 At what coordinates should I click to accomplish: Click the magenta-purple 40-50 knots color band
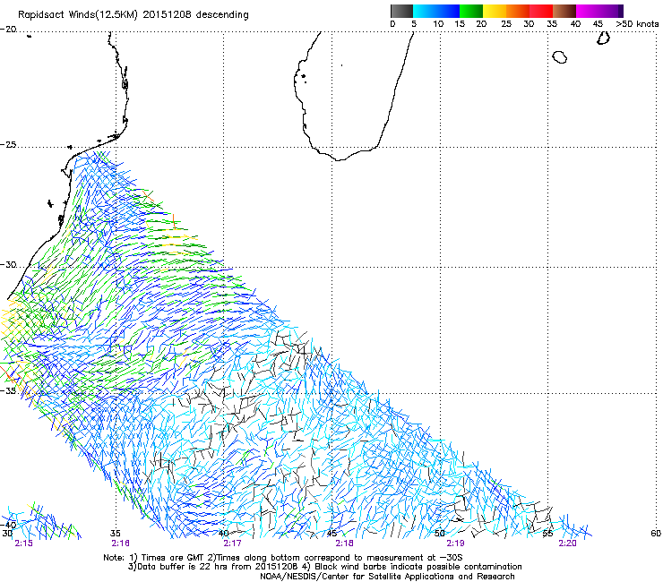(599, 11)
